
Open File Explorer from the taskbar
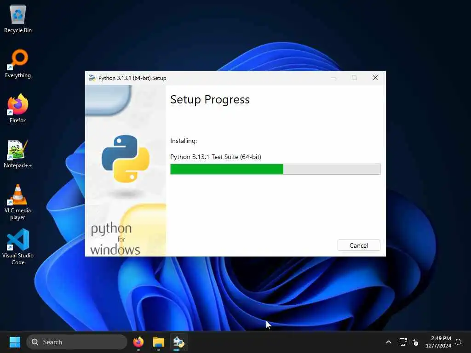[159, 342]
